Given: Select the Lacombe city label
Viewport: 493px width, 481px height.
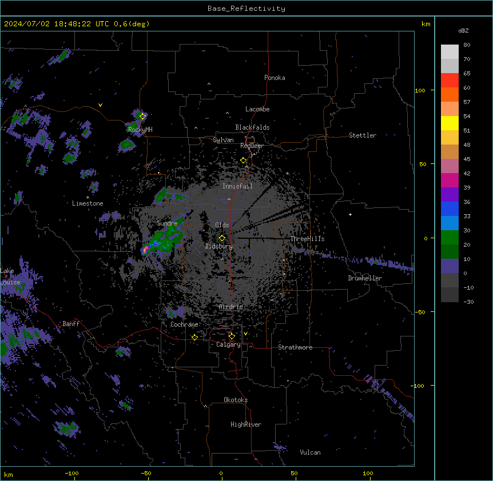Looking at the screenshot, I should coord(257,109).
